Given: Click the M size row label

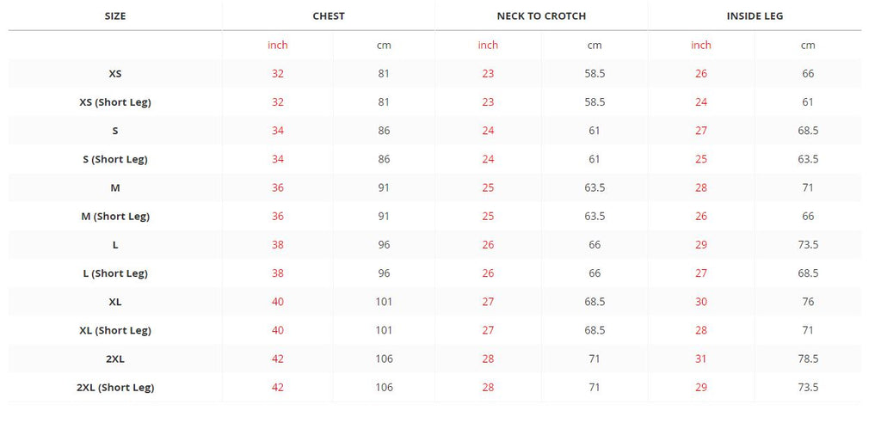Looking at the screenshot, I should [x=115, y=187].
